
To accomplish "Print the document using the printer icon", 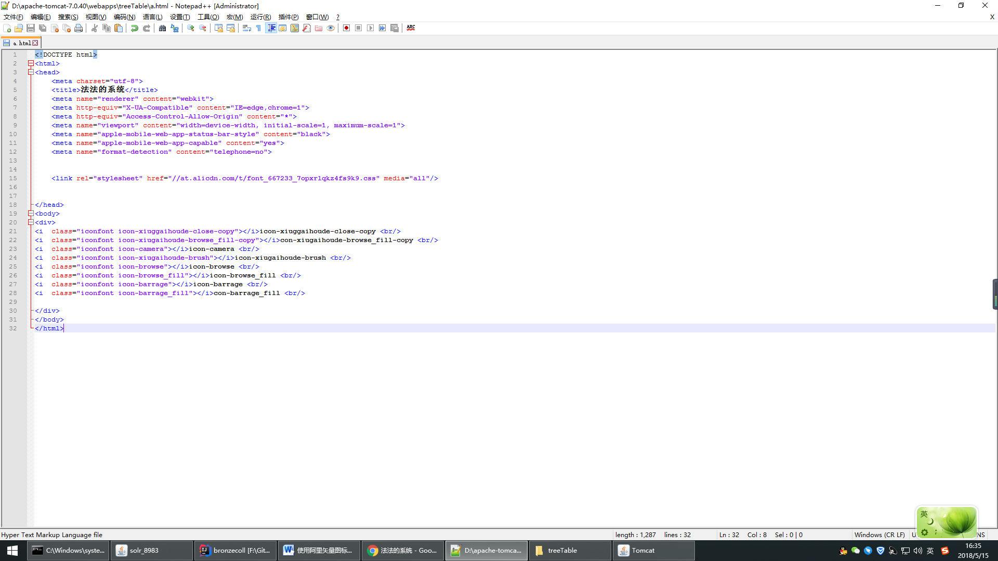I will [78, 28].
